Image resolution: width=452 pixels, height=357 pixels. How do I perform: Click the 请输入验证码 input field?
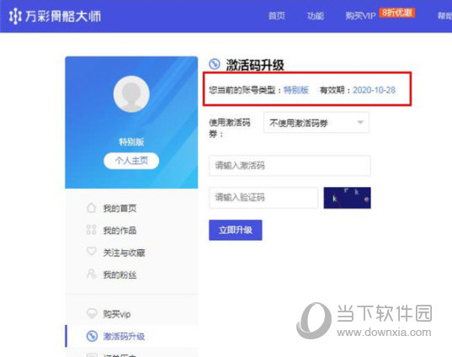(263, 198)
